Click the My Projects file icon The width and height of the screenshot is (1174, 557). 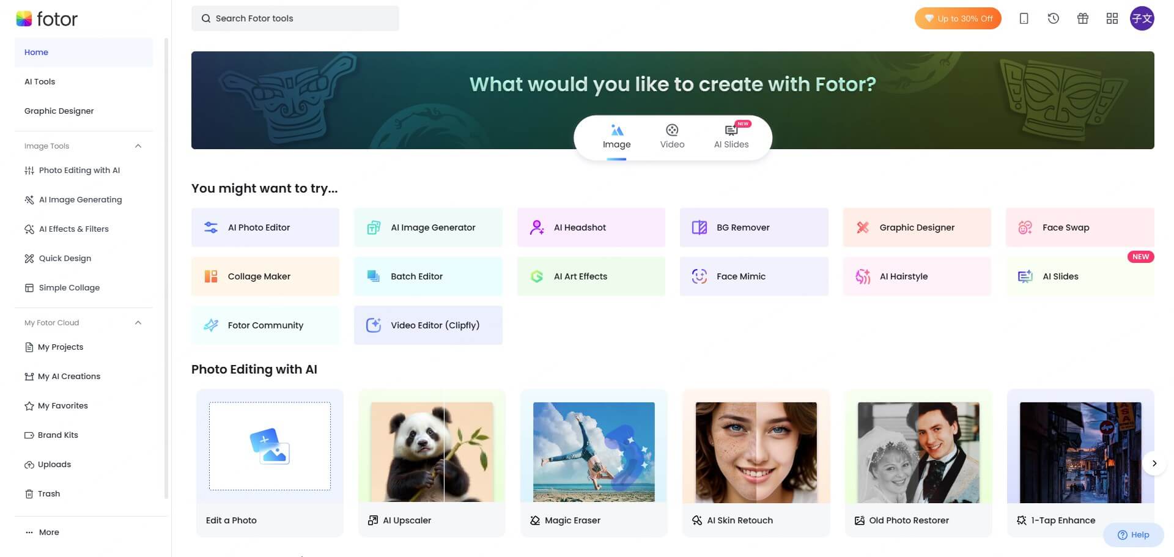coord(29,347)
